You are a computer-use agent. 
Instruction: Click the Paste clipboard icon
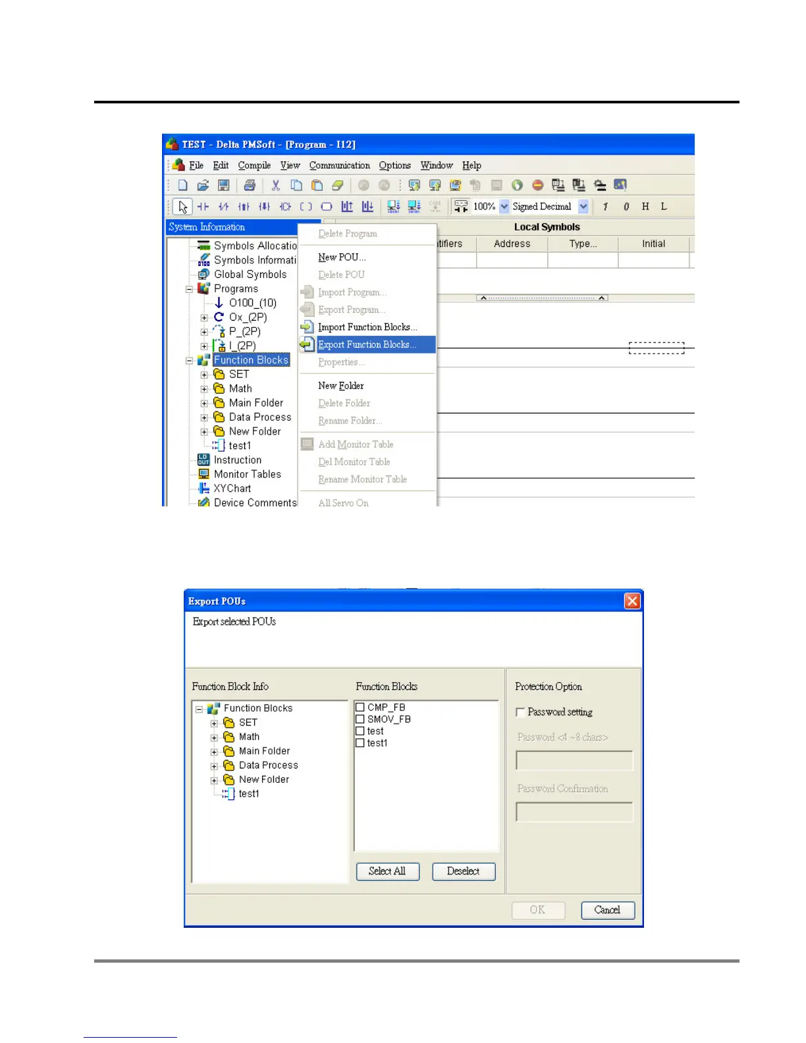317,185
